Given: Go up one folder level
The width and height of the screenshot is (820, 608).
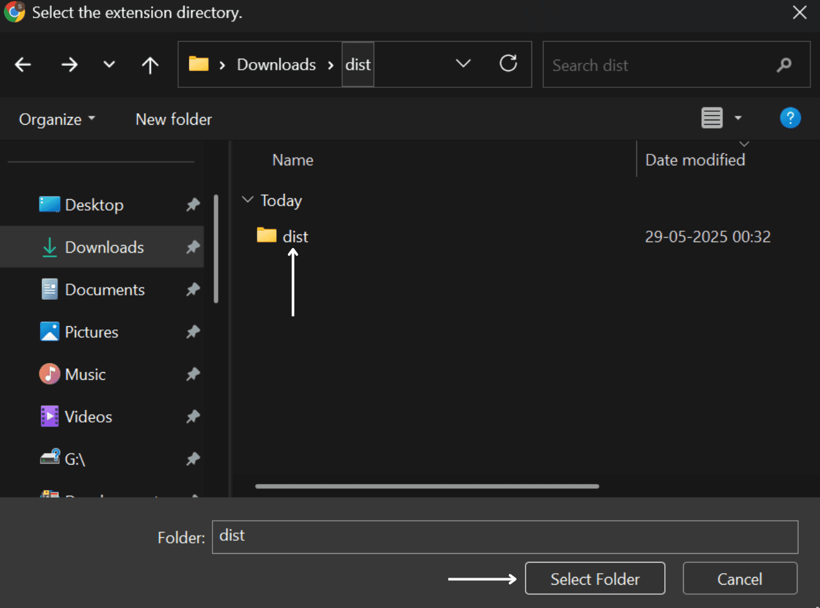Looking at the screenshot, I should pos(150,65).
